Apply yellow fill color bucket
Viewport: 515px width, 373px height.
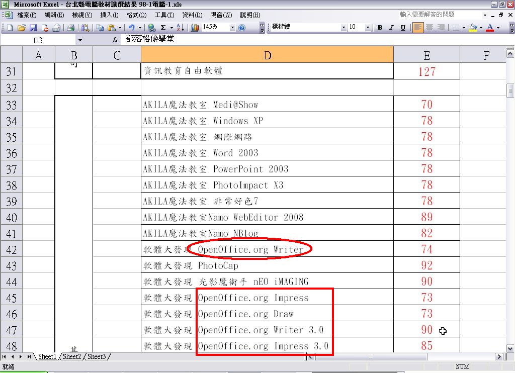[473, 28]
